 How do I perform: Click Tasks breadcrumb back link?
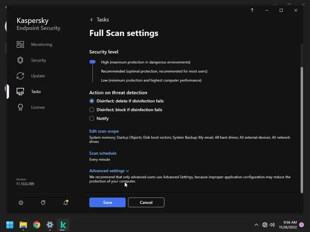click(103, 20)
